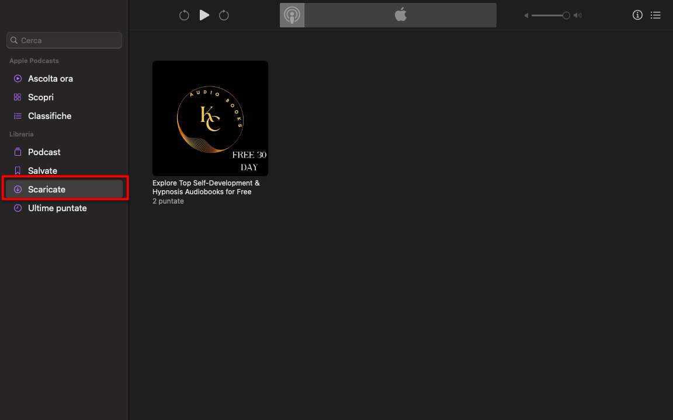Mute audio with the low volume speaker icon

click(x=526, y=15)
